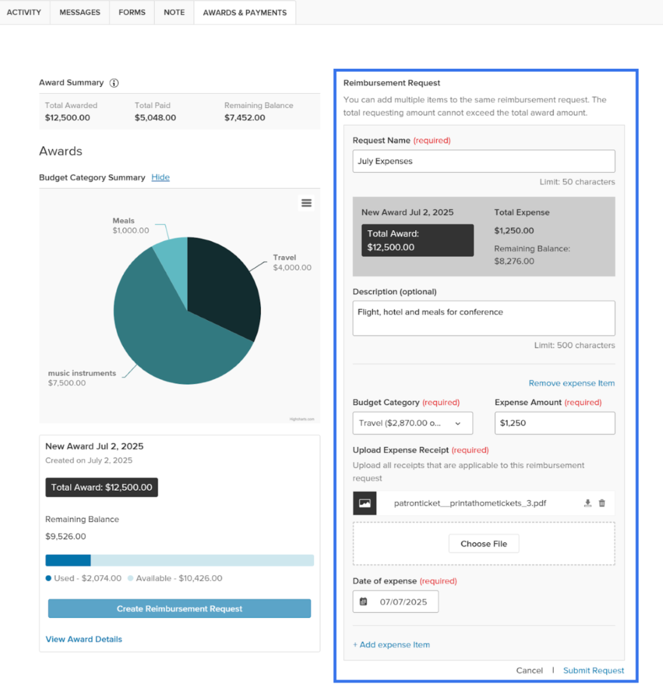Click the Used - $2,074.00 legend item
This screenshot has height=689, width=663.
click(x=84, y=578)
